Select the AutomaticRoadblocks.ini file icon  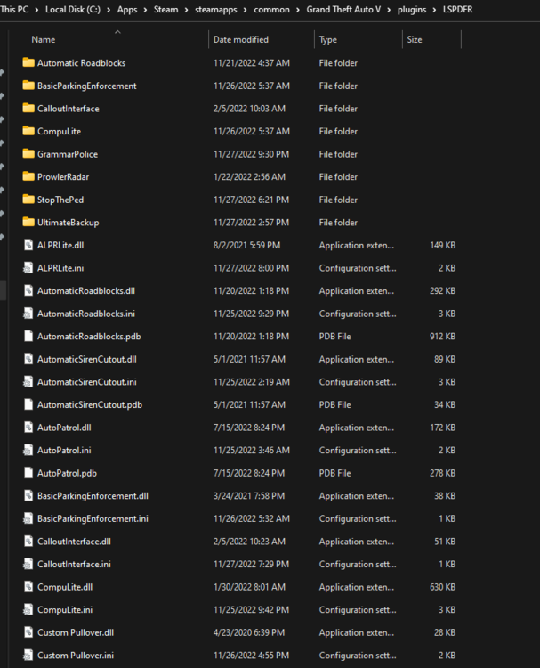click(x=28, y=314)
